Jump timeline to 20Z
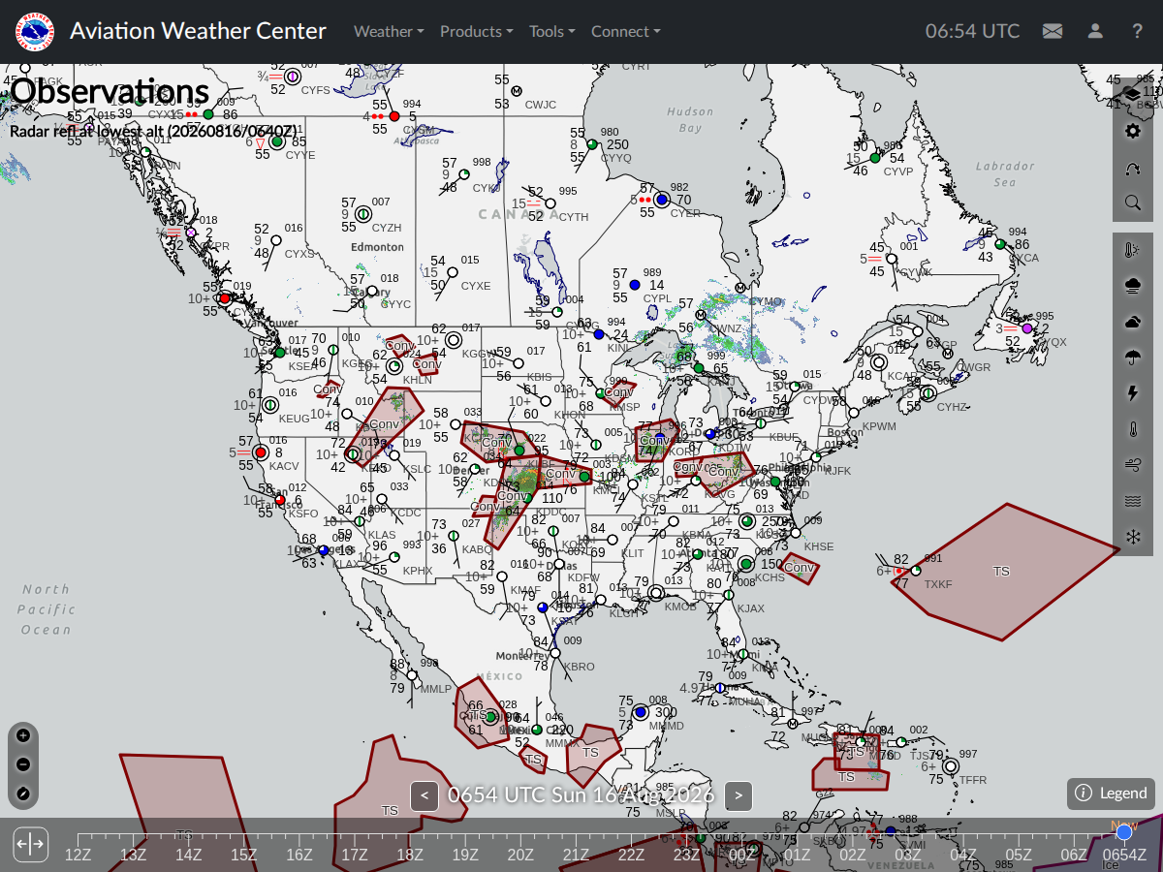Image resolution: width=1163 pixels, height=872 pixels. (x=520, y=854)
